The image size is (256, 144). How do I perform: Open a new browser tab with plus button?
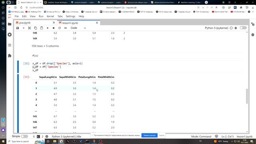click(206, 2)
